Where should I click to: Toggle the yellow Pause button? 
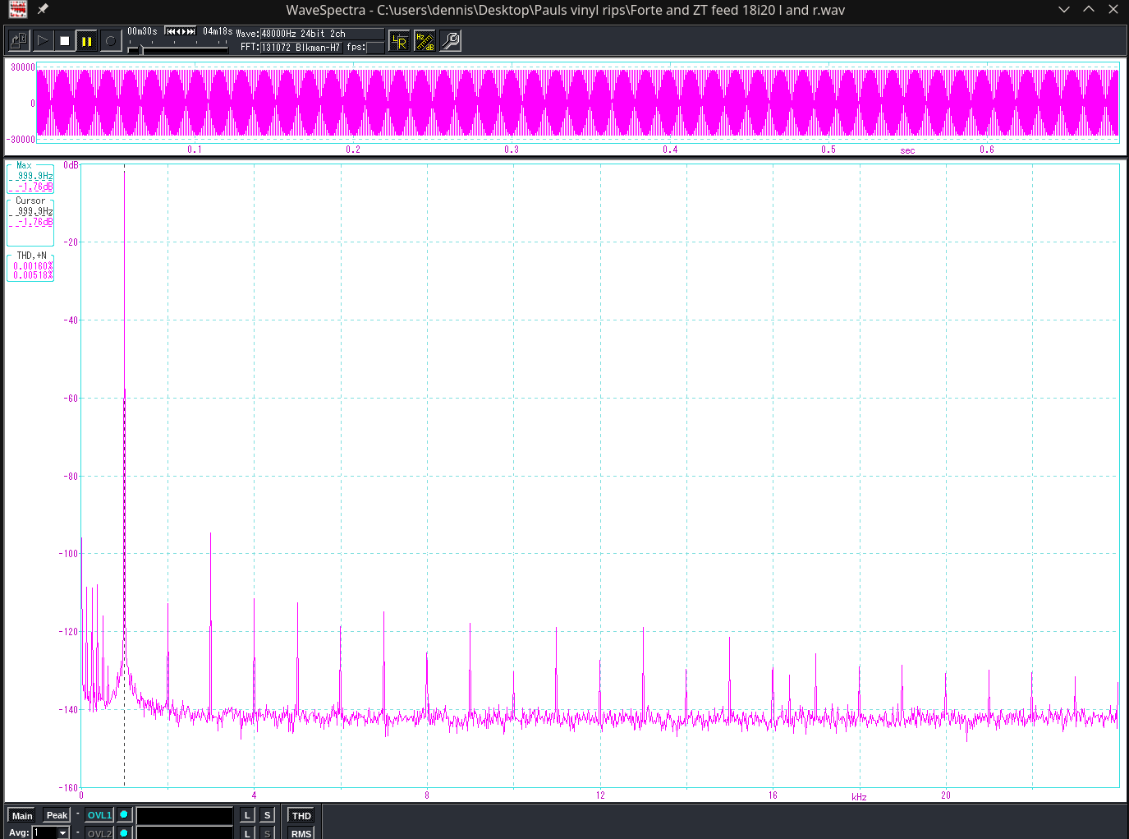click(87, 40)
